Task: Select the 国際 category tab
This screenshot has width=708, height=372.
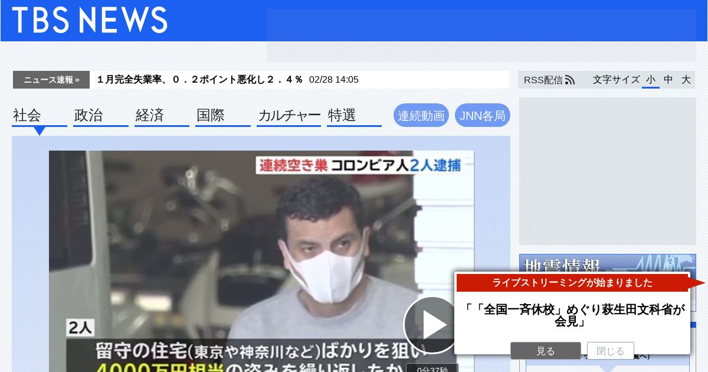Action: pos(223,116)
